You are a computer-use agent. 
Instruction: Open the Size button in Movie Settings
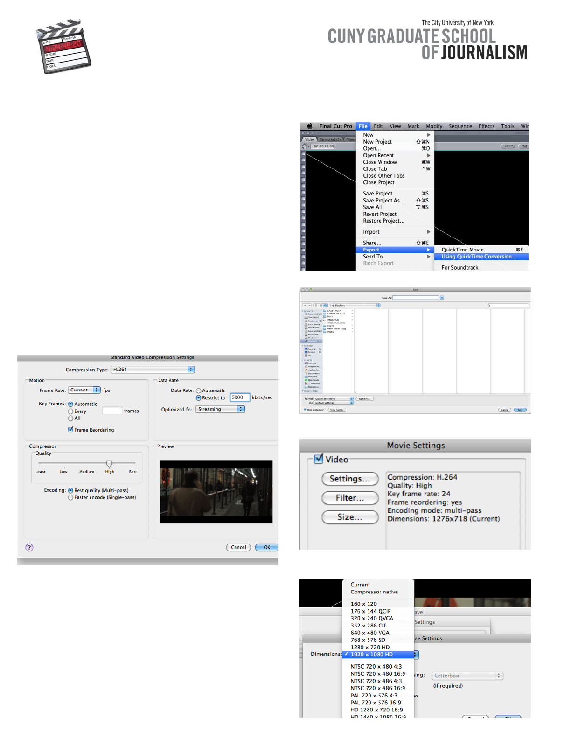[x=350, y=517]
